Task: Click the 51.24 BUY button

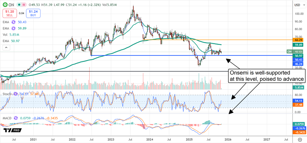Action: point(33,13)
